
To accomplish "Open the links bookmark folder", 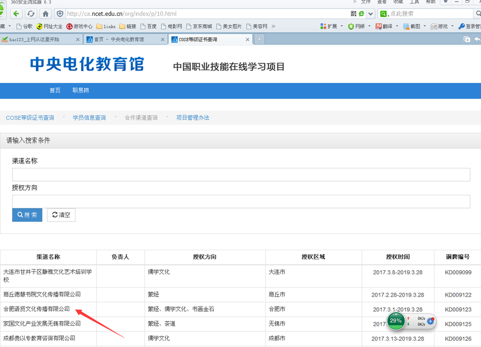I will (106, 26).
